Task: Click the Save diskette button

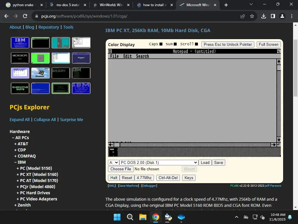Action: pyautogui.click(x=218, y=162)
